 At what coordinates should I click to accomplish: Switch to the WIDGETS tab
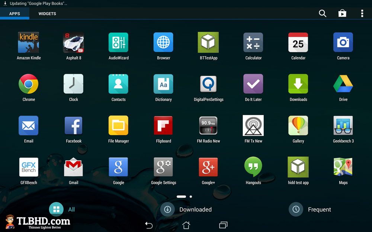47,14
